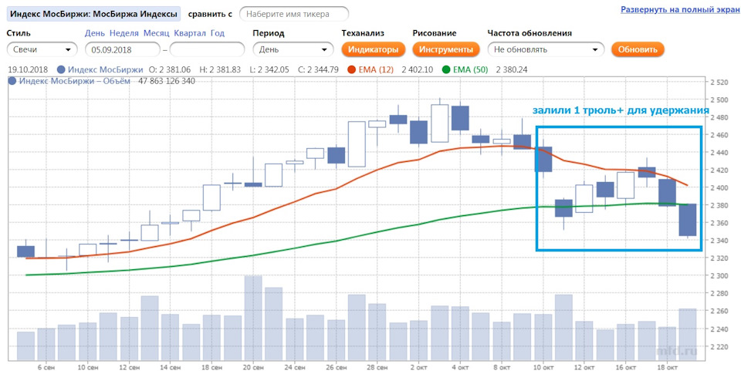Click the 'Индекс МосБиржи: МосБиржа Индексы' ticker label
The image size is (741, 371).
(x=93, y=14)
